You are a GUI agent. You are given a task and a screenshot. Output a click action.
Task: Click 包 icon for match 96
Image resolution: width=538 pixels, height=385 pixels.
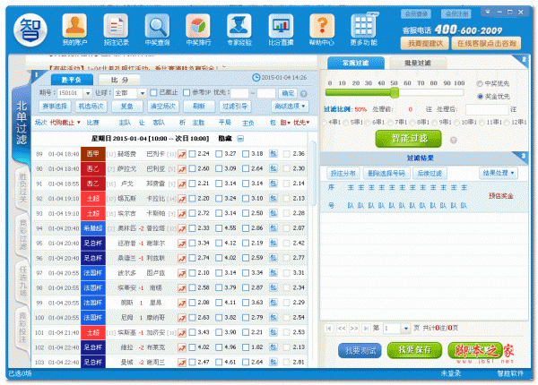click(x=273, y=258)
